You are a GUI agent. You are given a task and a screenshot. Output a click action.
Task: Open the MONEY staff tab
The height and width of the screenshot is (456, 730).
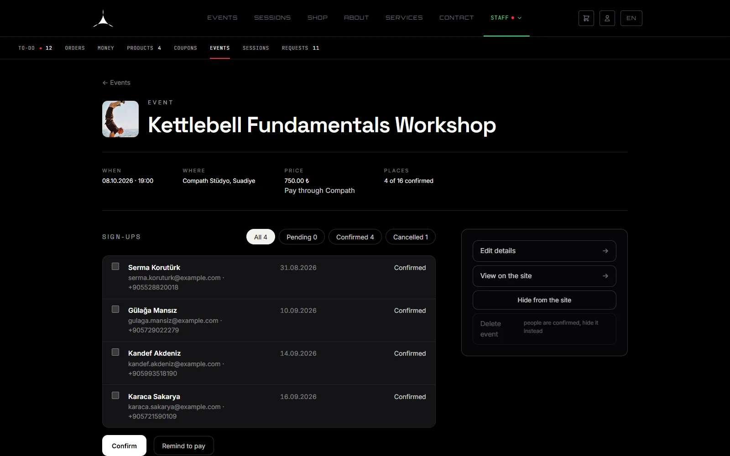point(106,48)
